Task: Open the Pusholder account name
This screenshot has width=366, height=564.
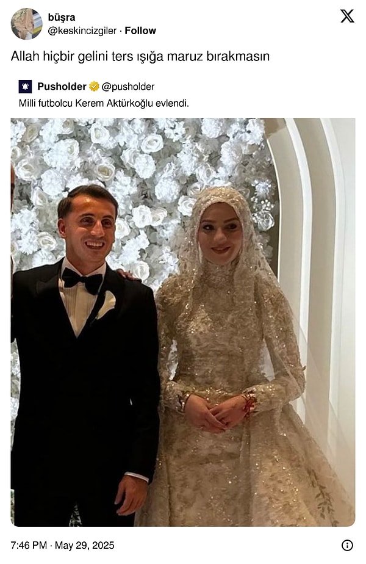Action: 62,86
